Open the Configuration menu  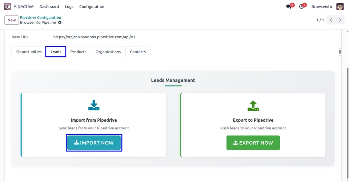[x=92, y=7]
